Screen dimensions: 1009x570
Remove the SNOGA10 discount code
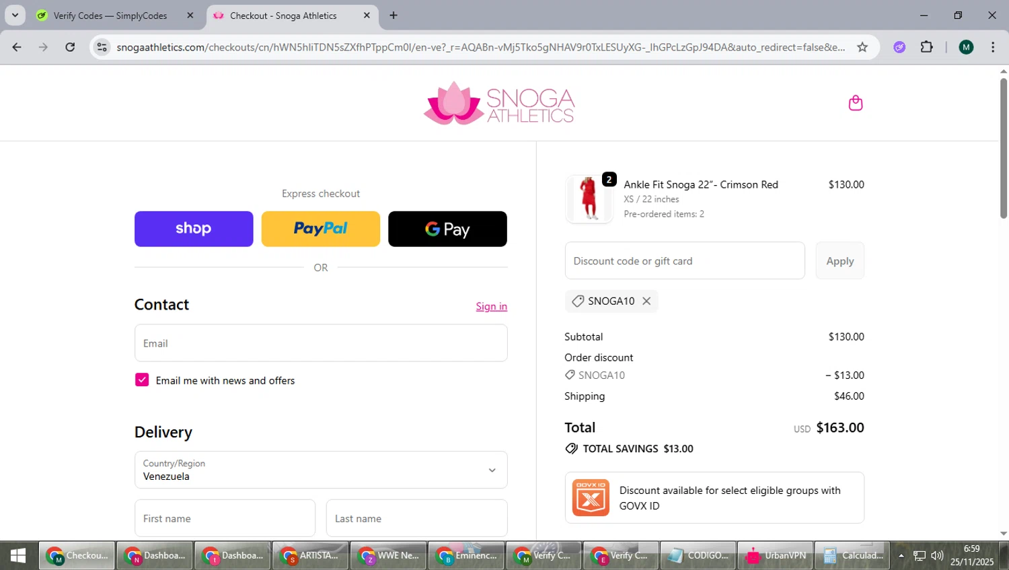click(x=646, y=301)
